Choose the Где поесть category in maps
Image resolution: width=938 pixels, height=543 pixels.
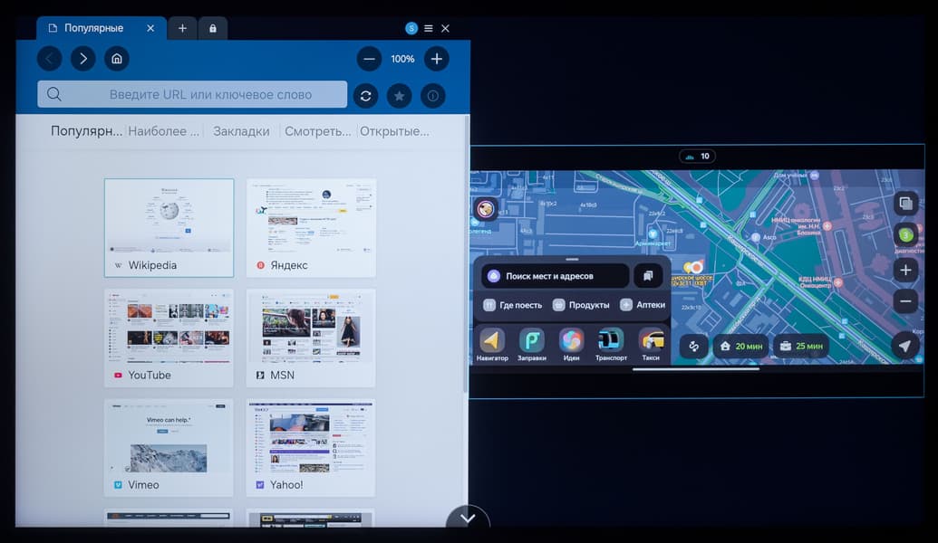pyautogui.click(x=513, y=305)
